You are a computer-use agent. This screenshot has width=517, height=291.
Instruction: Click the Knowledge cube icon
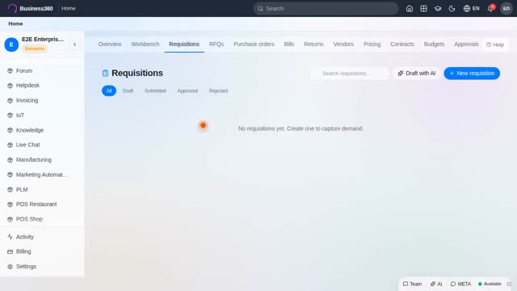click(x=10, y=130)
